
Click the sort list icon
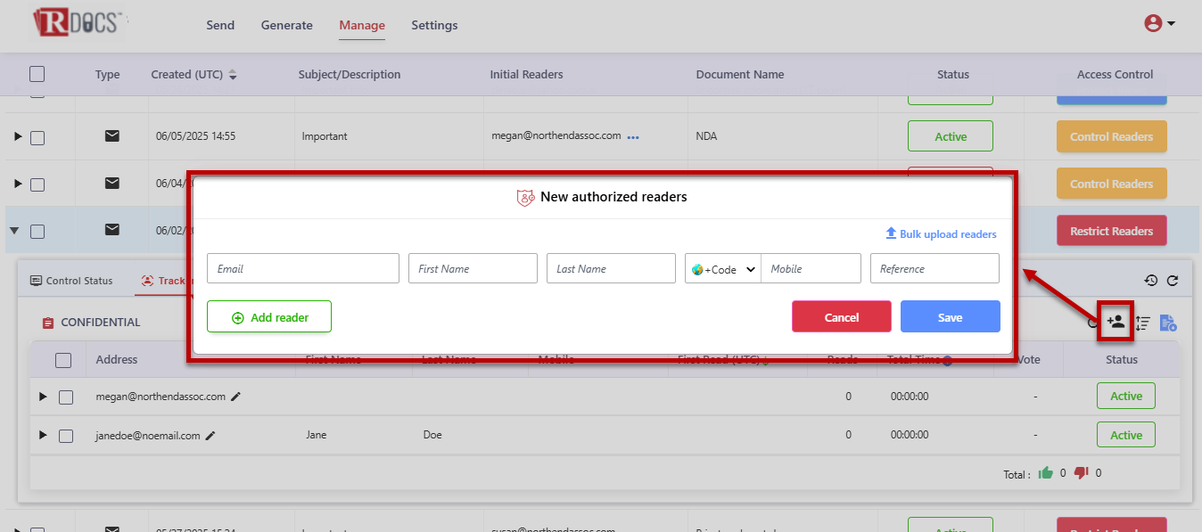pos(1142,323)
